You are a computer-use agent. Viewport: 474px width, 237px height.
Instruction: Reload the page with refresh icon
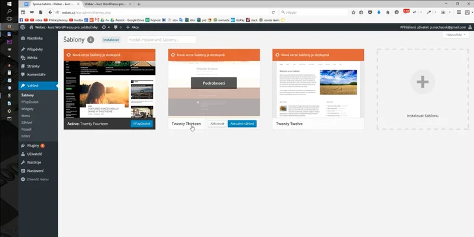click(x=273, y=12)
